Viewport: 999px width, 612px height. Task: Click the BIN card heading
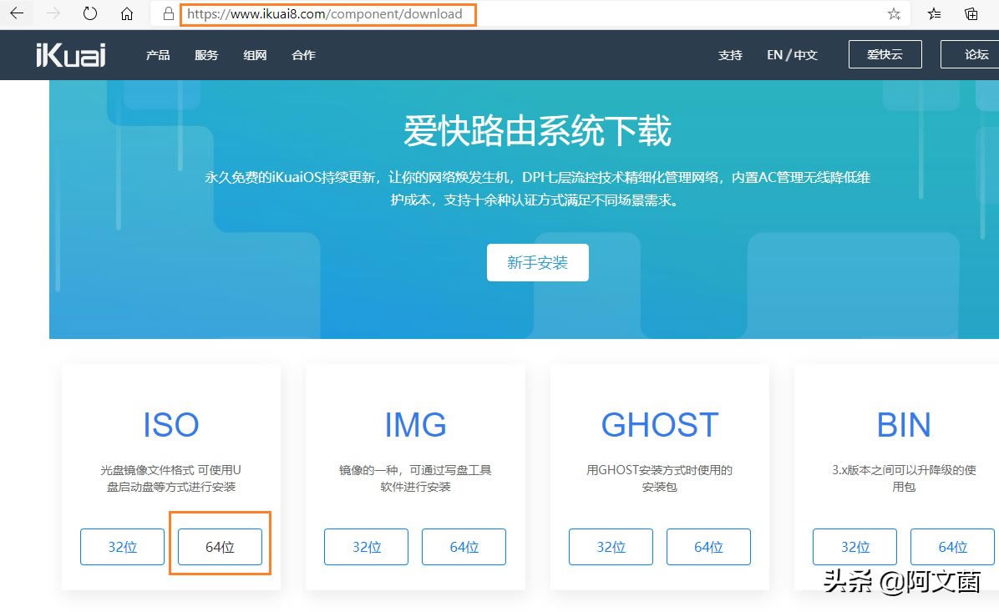(x=904, y=425)
